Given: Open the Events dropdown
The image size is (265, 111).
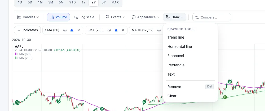Looking at the screenshot, I should [115, 17].
